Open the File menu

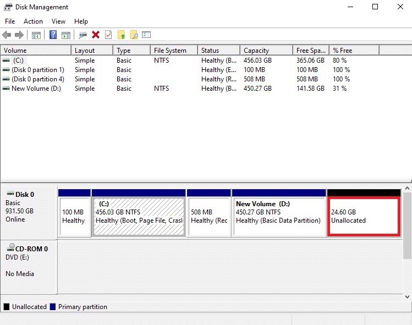(x=10, y=21)
